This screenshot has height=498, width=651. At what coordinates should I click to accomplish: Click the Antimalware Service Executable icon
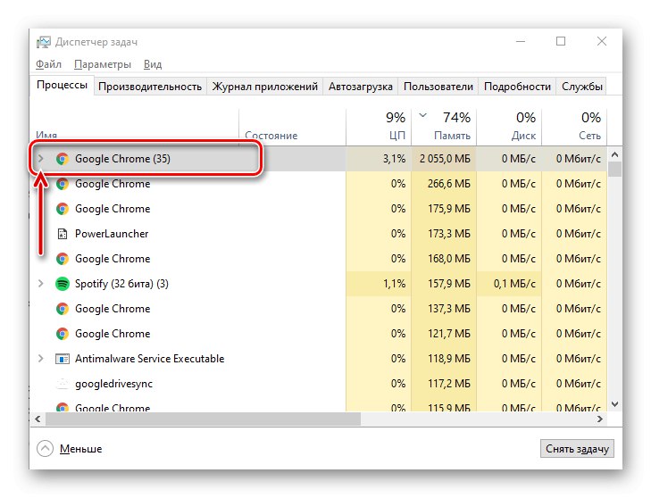click(62, 359)
